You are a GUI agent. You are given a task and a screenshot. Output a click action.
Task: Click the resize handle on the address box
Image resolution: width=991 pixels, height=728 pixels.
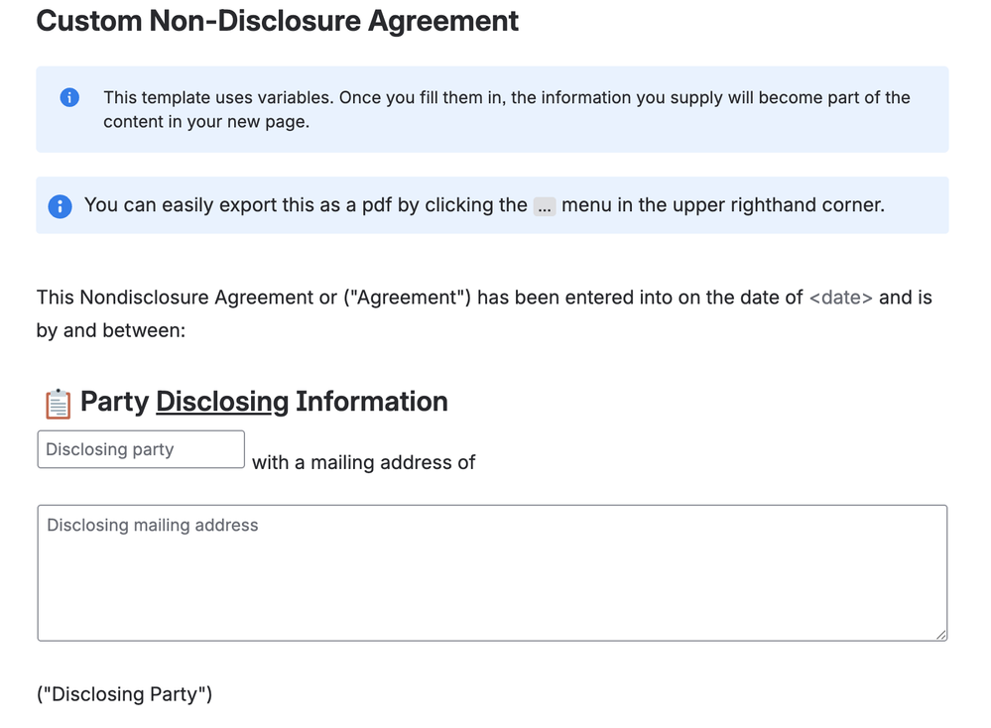pos(940,632)
